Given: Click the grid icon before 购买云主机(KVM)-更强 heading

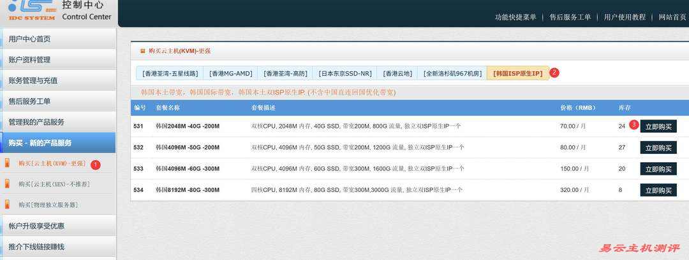Looking at the screenshot, I should pyautogui.click(x=142, y=51).
